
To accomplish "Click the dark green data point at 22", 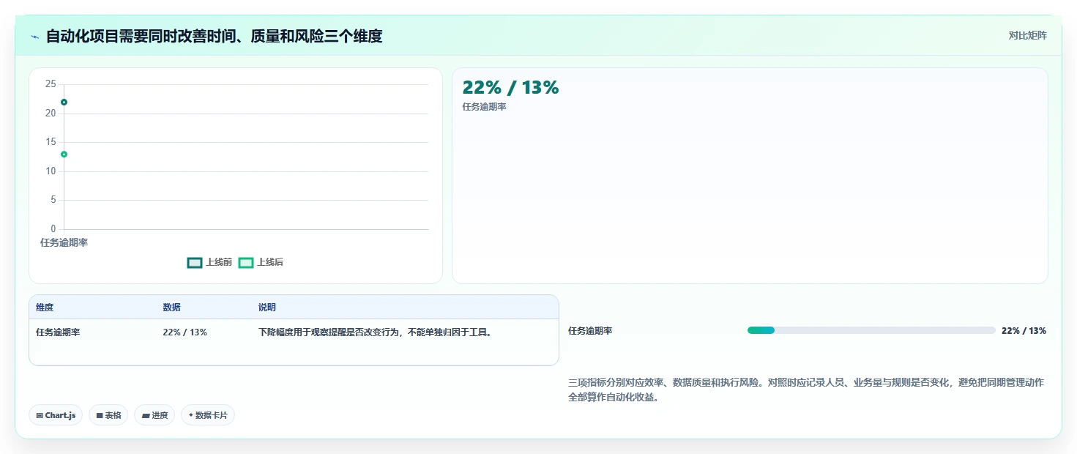I will 64,102.
